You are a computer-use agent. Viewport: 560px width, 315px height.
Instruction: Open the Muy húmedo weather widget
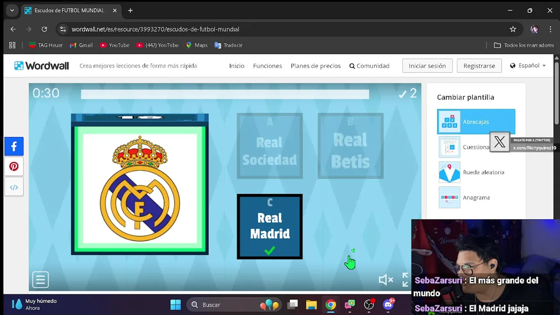tap(35, 304)
